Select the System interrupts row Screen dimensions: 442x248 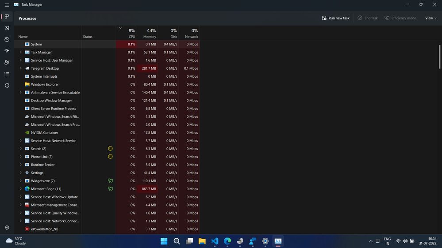107,76
